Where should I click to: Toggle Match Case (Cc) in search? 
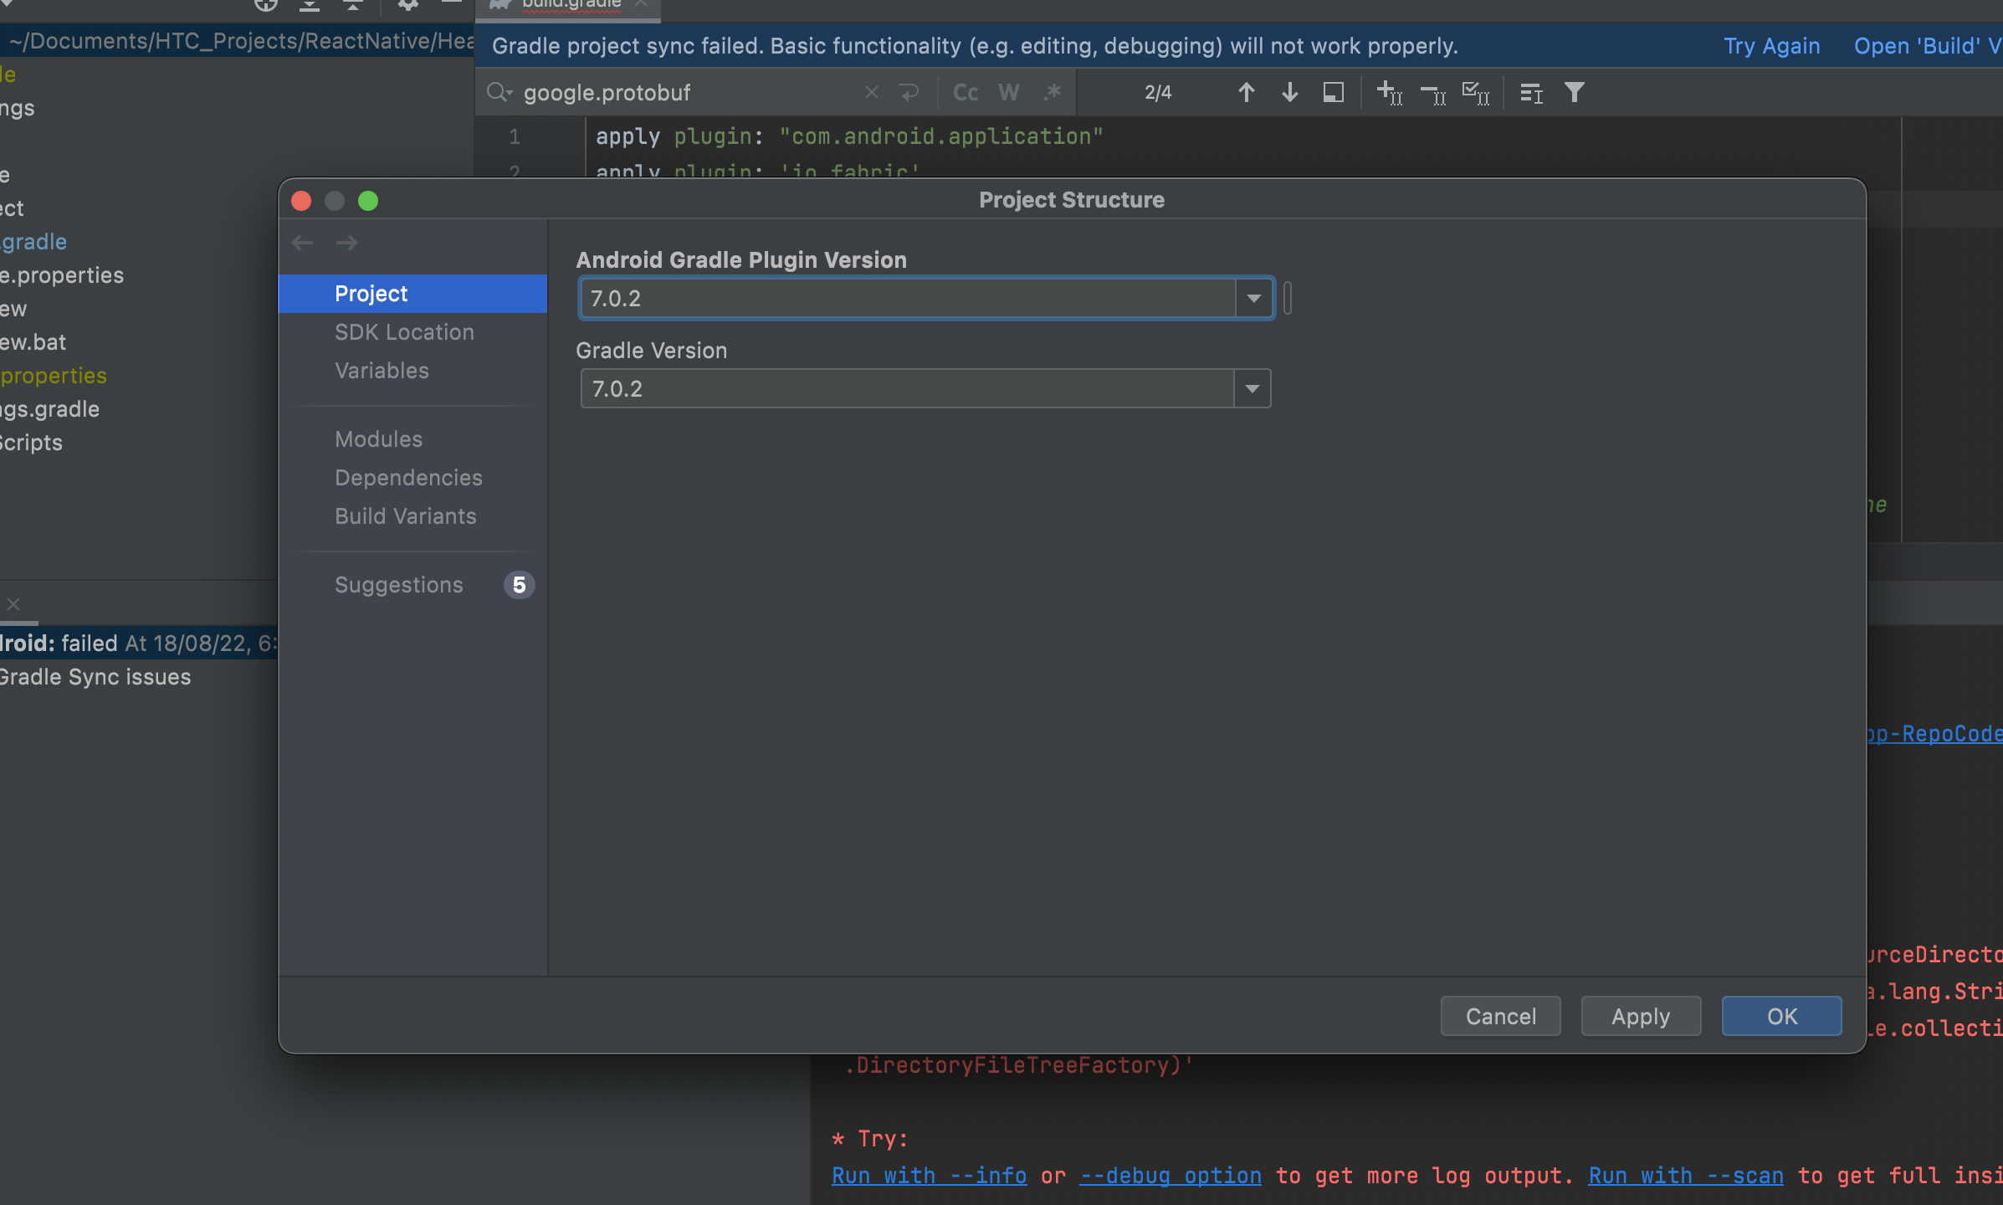pos(966,92)
